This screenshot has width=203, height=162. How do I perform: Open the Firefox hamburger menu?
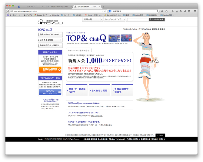[195, 11]
